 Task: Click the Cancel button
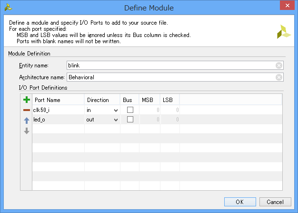tap(275, 202)
